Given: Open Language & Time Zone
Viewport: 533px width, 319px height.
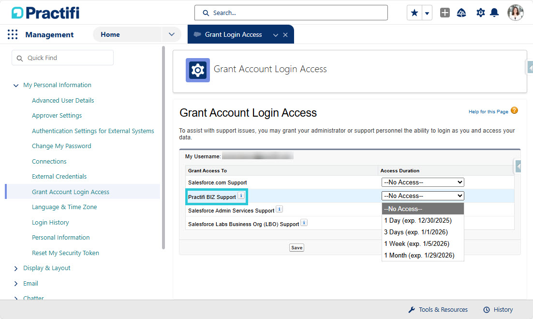Looking at the screenshot, I should 64,207.
